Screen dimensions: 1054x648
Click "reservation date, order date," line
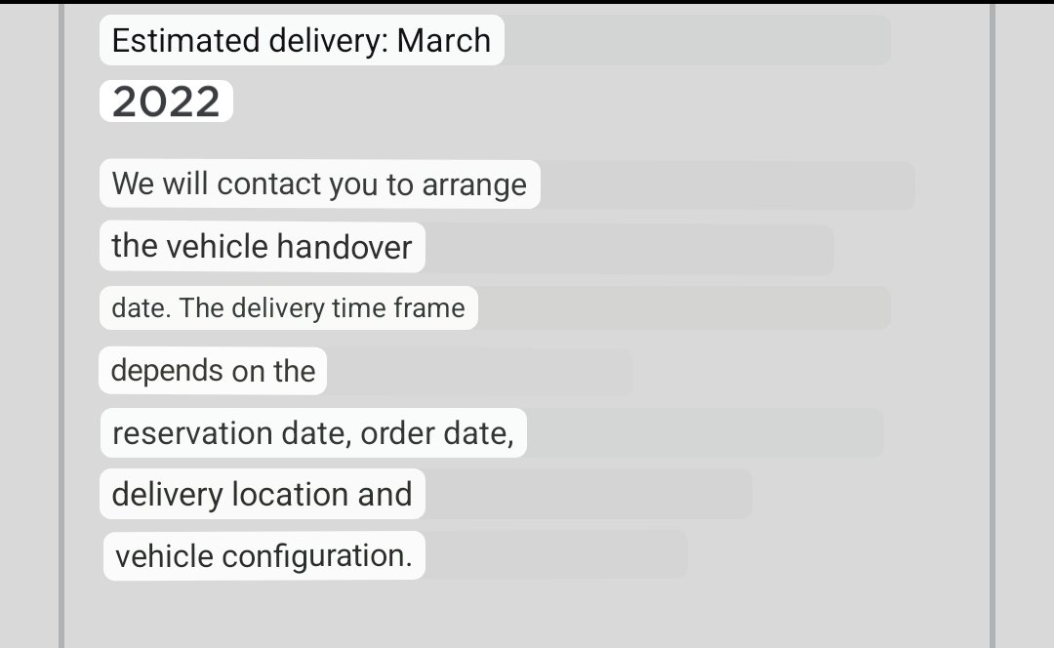click(312, 433)
